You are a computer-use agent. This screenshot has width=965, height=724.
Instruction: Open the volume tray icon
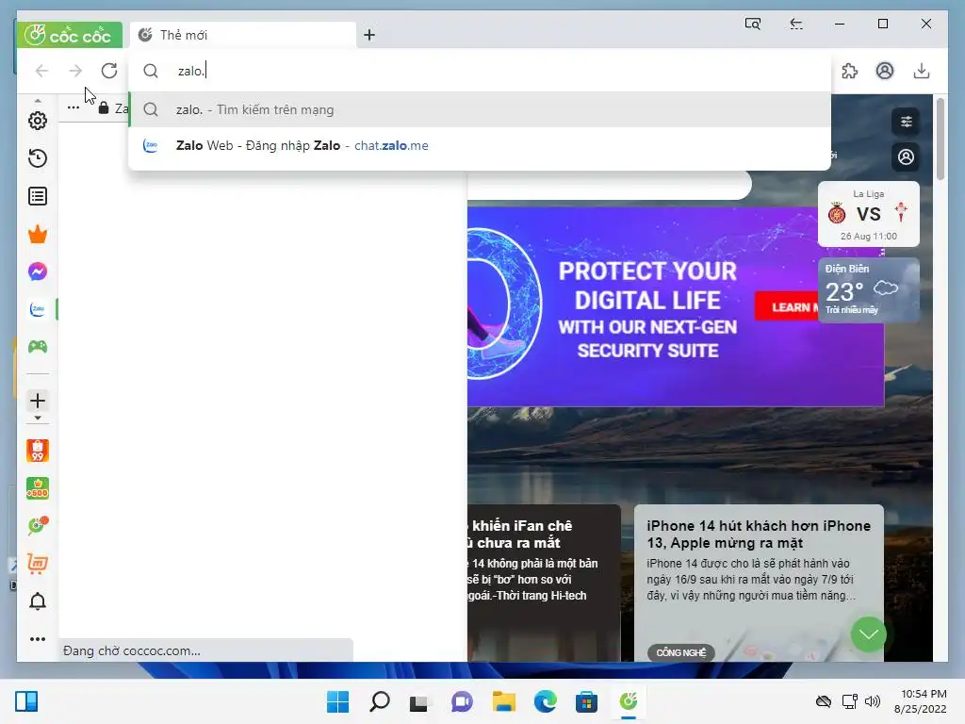coord(872,701)
